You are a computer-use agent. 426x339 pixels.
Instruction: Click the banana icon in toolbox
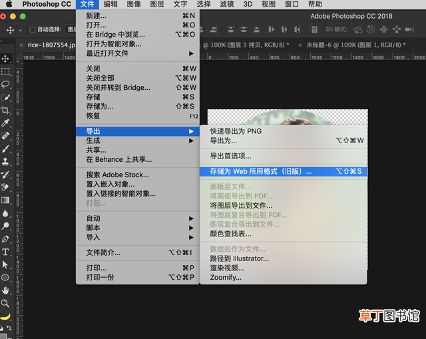5,316
